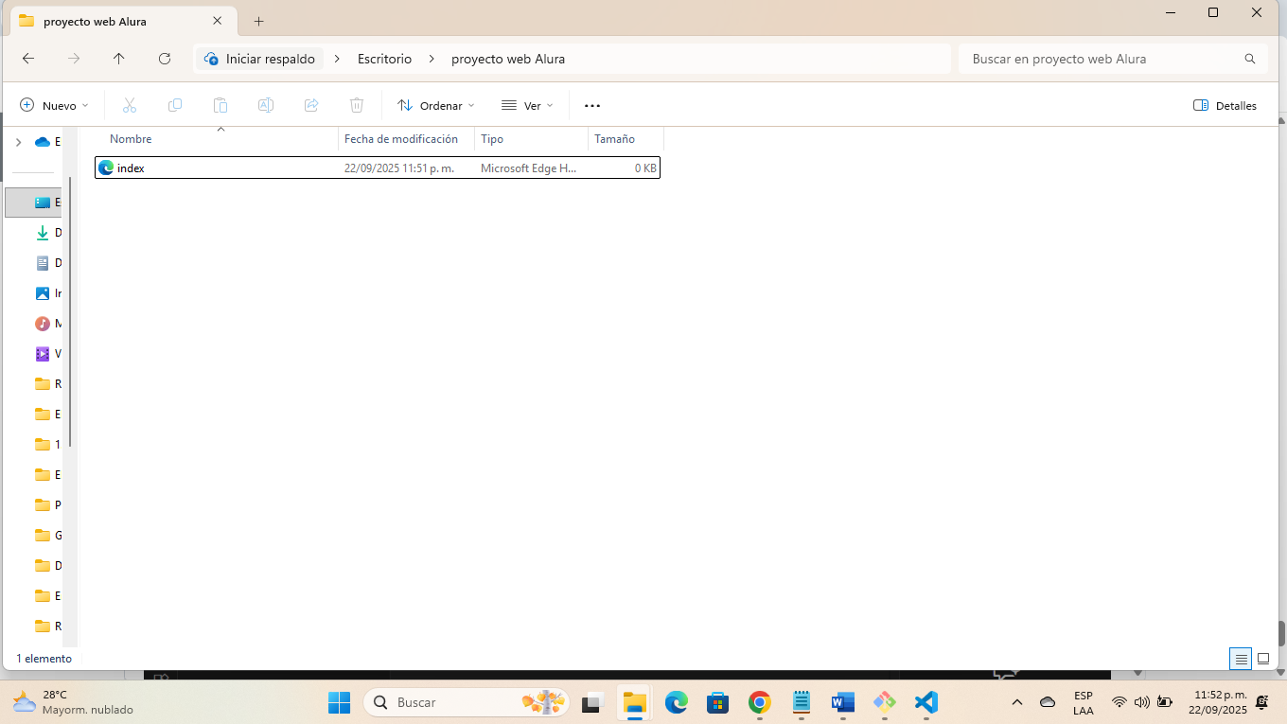1287x724 pixels.
Task: Click the Buscar en proyecto web Alura field
Action: pos(1113,59)
